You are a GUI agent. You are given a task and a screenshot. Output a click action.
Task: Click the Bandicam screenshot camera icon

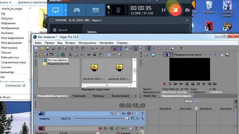187,10
